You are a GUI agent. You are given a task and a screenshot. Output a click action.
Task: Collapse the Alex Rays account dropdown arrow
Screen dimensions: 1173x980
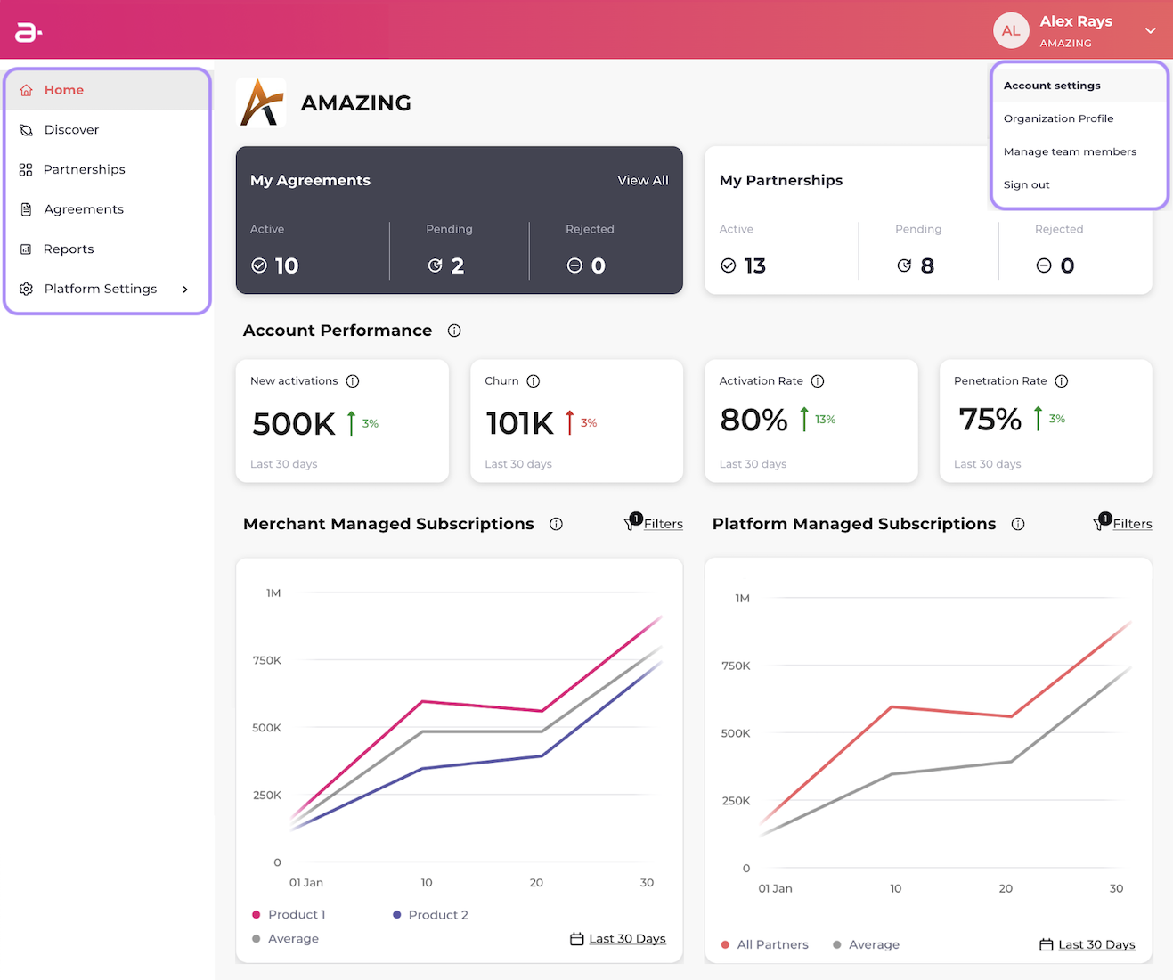(1151, 30)
